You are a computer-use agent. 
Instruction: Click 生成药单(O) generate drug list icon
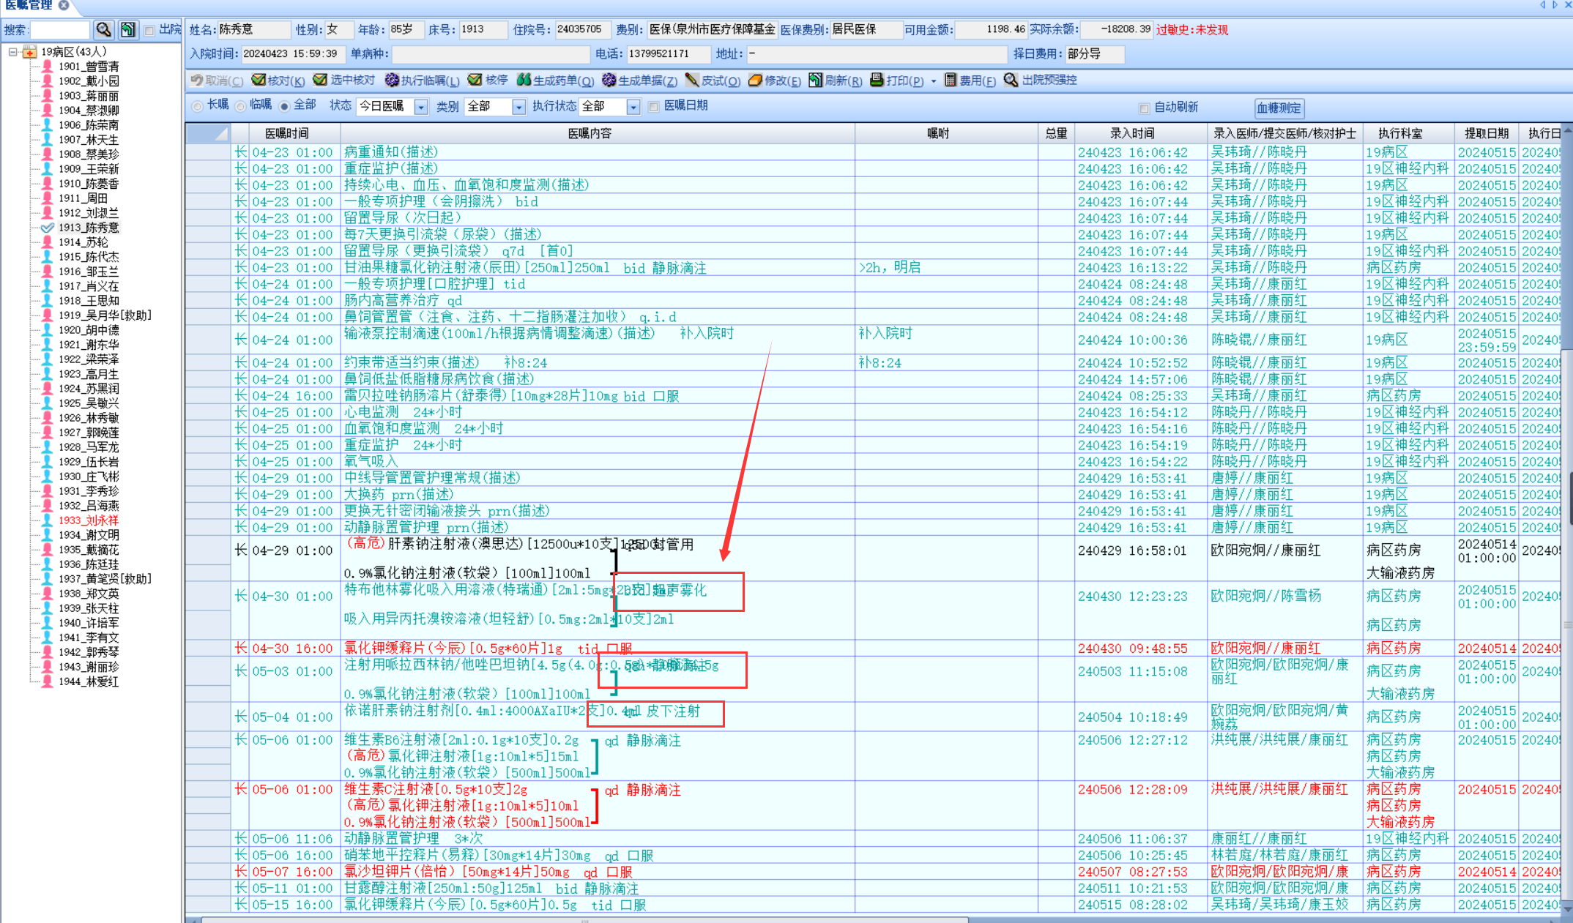tap(524, 80)
